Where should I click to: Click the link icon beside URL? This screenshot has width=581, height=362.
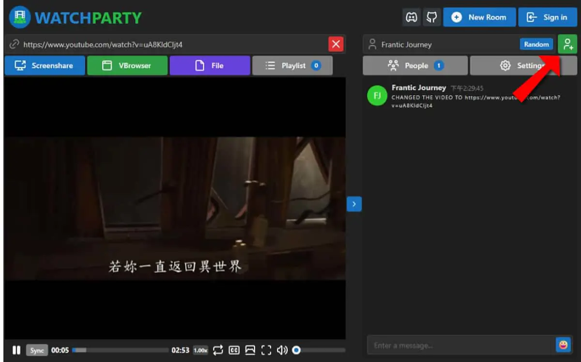(15, 45)
